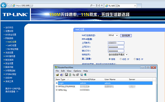165x102 pixels.
Task: Select the 禁用 radio button
Action: 110,59
